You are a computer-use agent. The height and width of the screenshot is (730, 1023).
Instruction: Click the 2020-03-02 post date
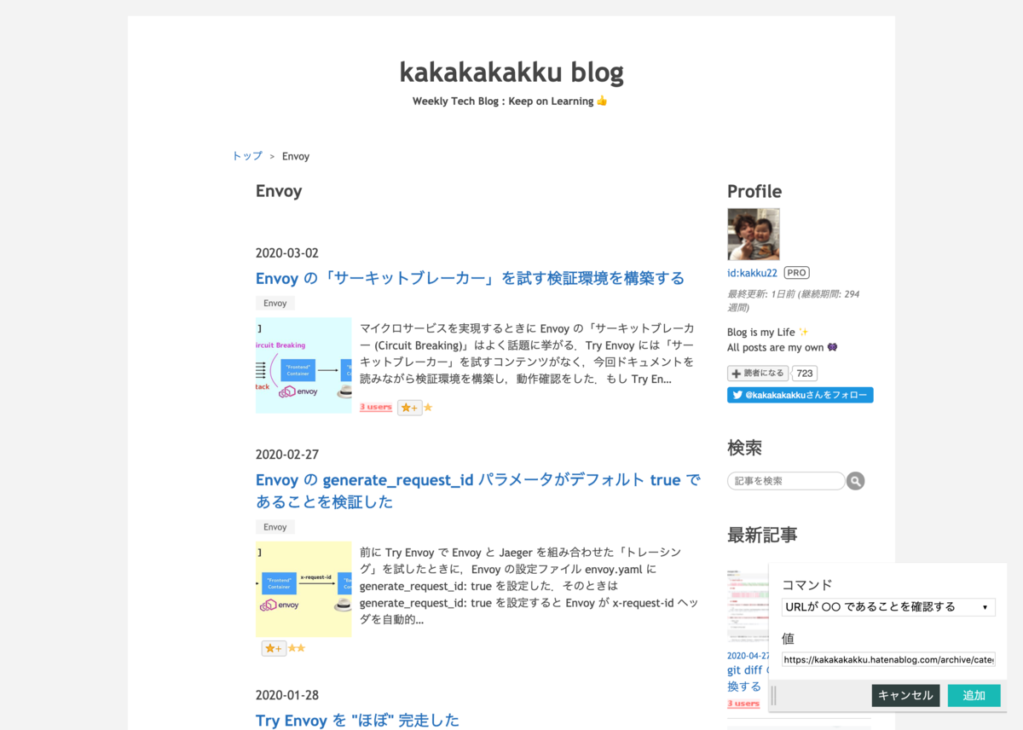click(287, 253)
